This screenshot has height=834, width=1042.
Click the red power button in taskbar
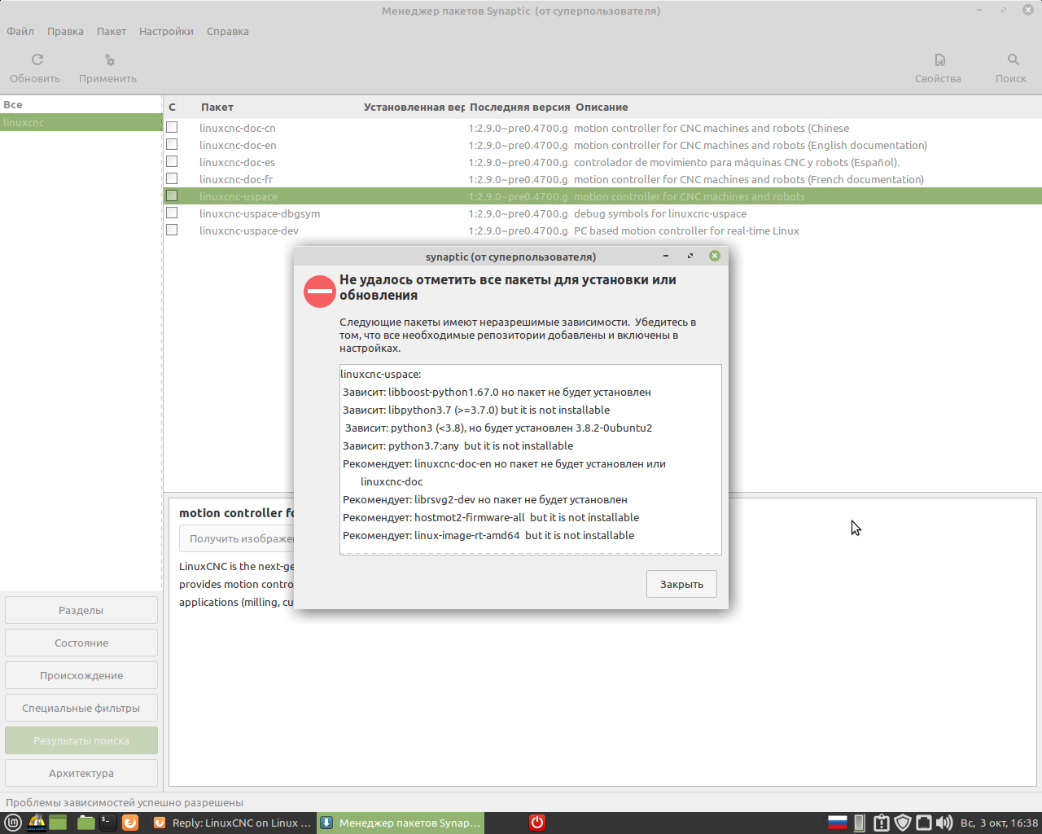(537, 823)
